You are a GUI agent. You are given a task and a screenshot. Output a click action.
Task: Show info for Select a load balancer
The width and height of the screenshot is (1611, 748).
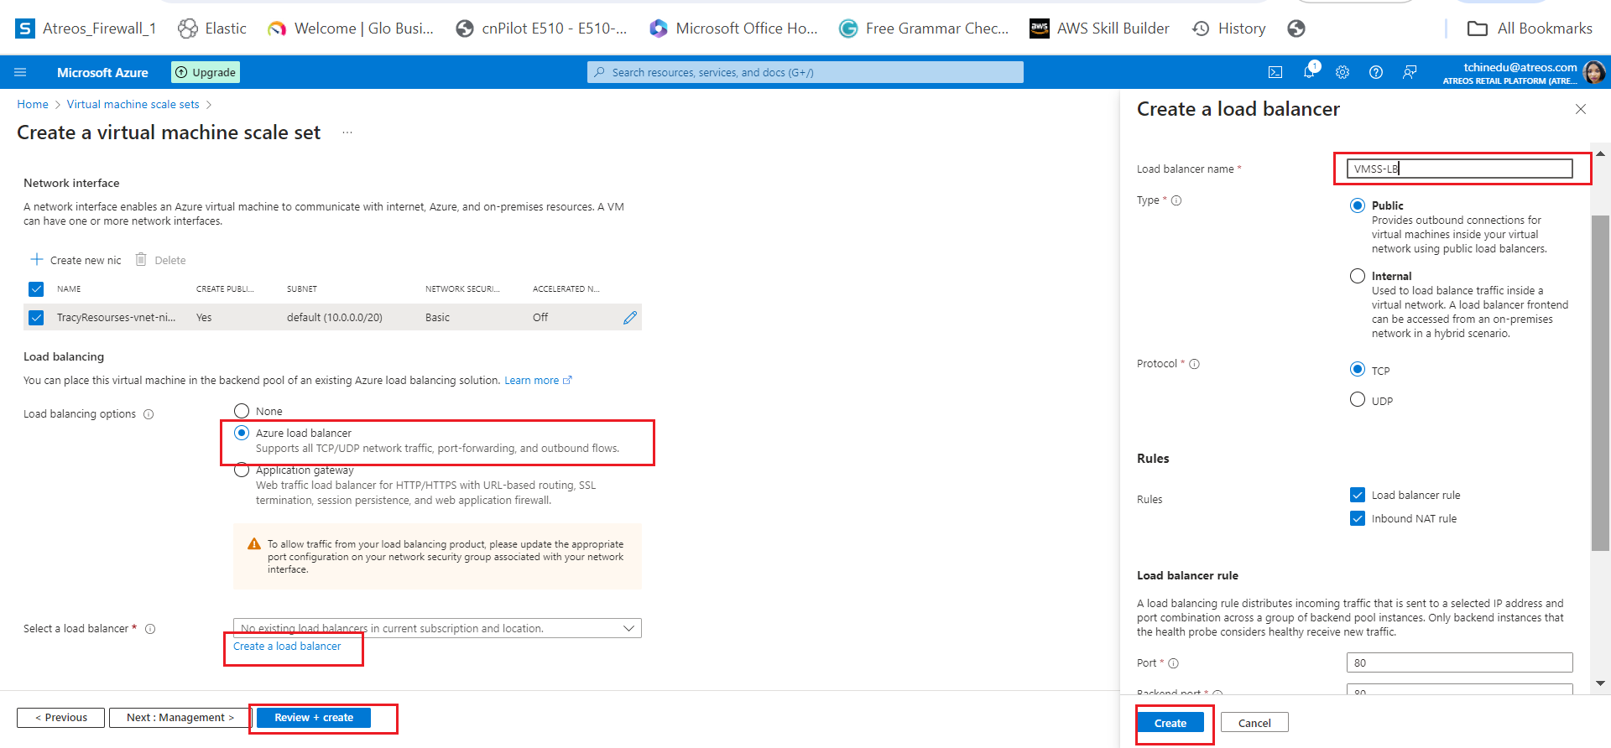(x=150, y=629)
